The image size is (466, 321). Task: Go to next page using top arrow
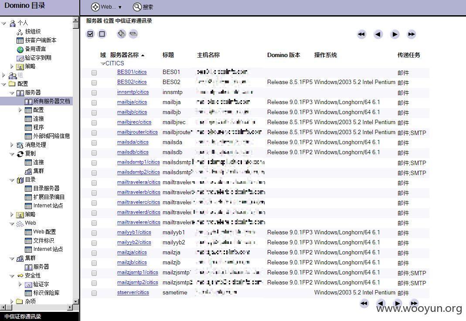395,34
